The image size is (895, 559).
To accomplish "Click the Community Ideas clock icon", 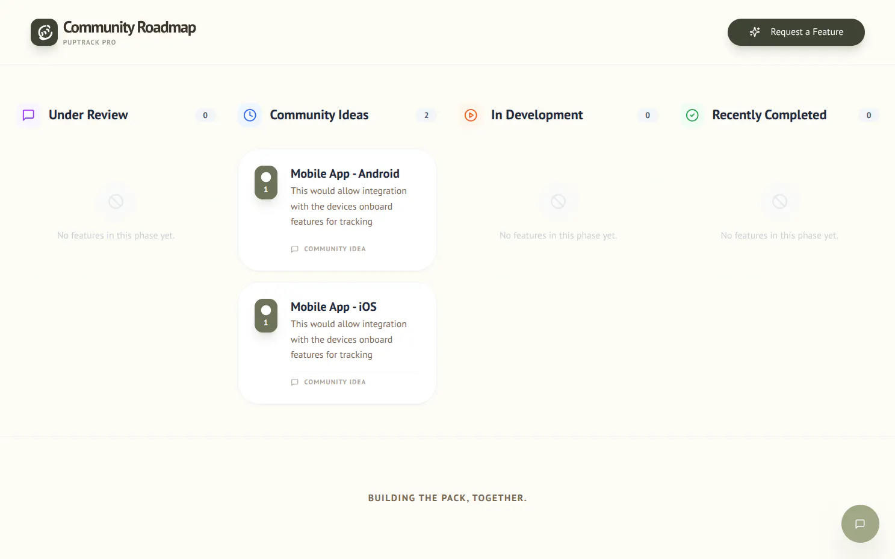I will point(250,115).
